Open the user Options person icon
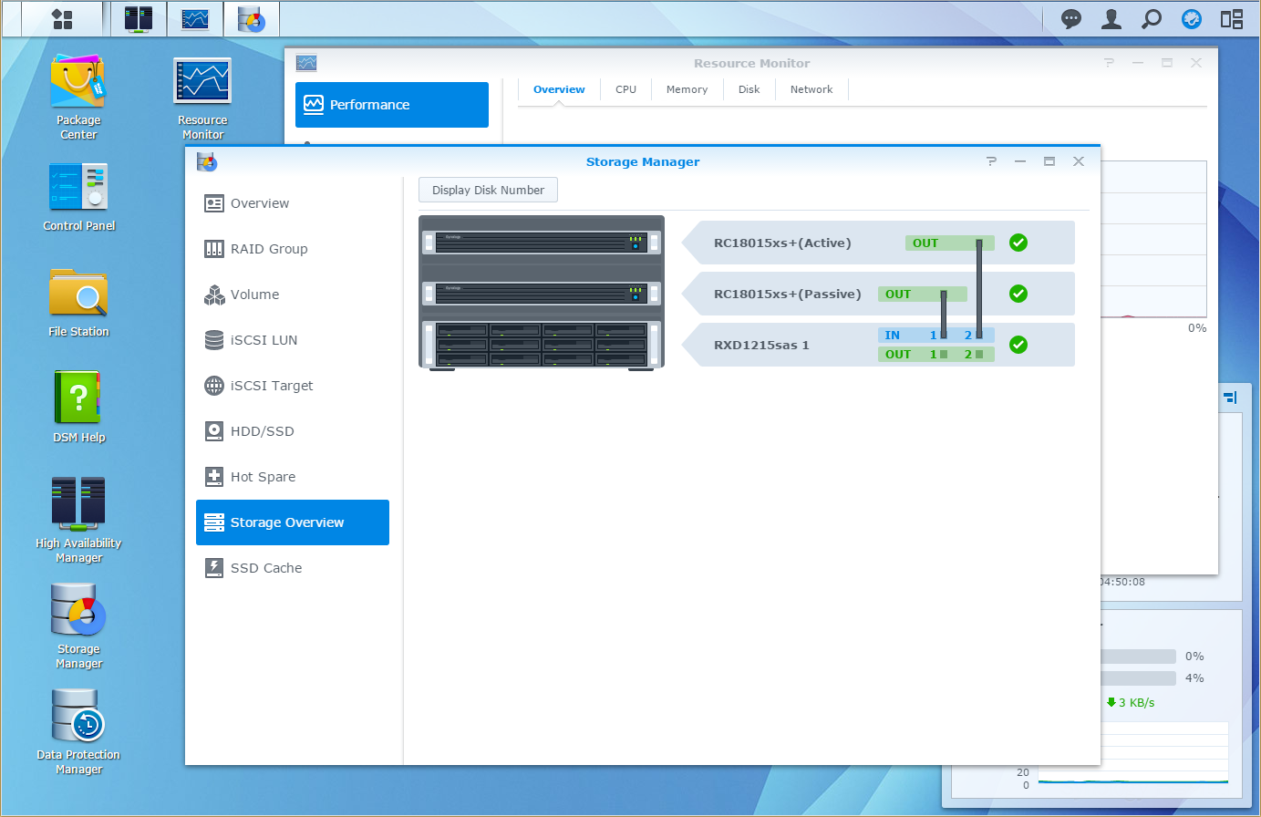Viewport: 1261px width, 817px height. [x=1111, y=19]
